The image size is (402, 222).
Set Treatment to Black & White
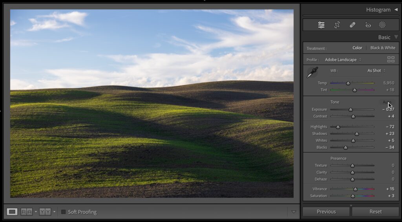[x=383, y=48]
